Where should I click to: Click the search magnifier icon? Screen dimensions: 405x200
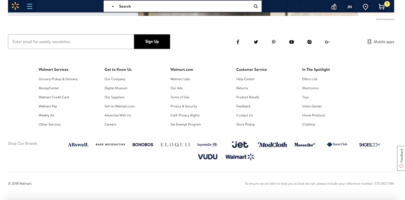pyautogui.click(x=255, y=6)
